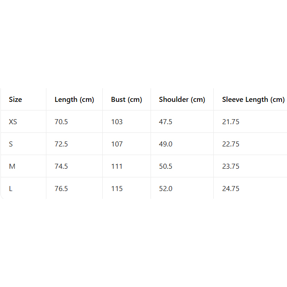The image size is (287, 287).
Task: Select the L size cell
Action: tap(11, 189)
